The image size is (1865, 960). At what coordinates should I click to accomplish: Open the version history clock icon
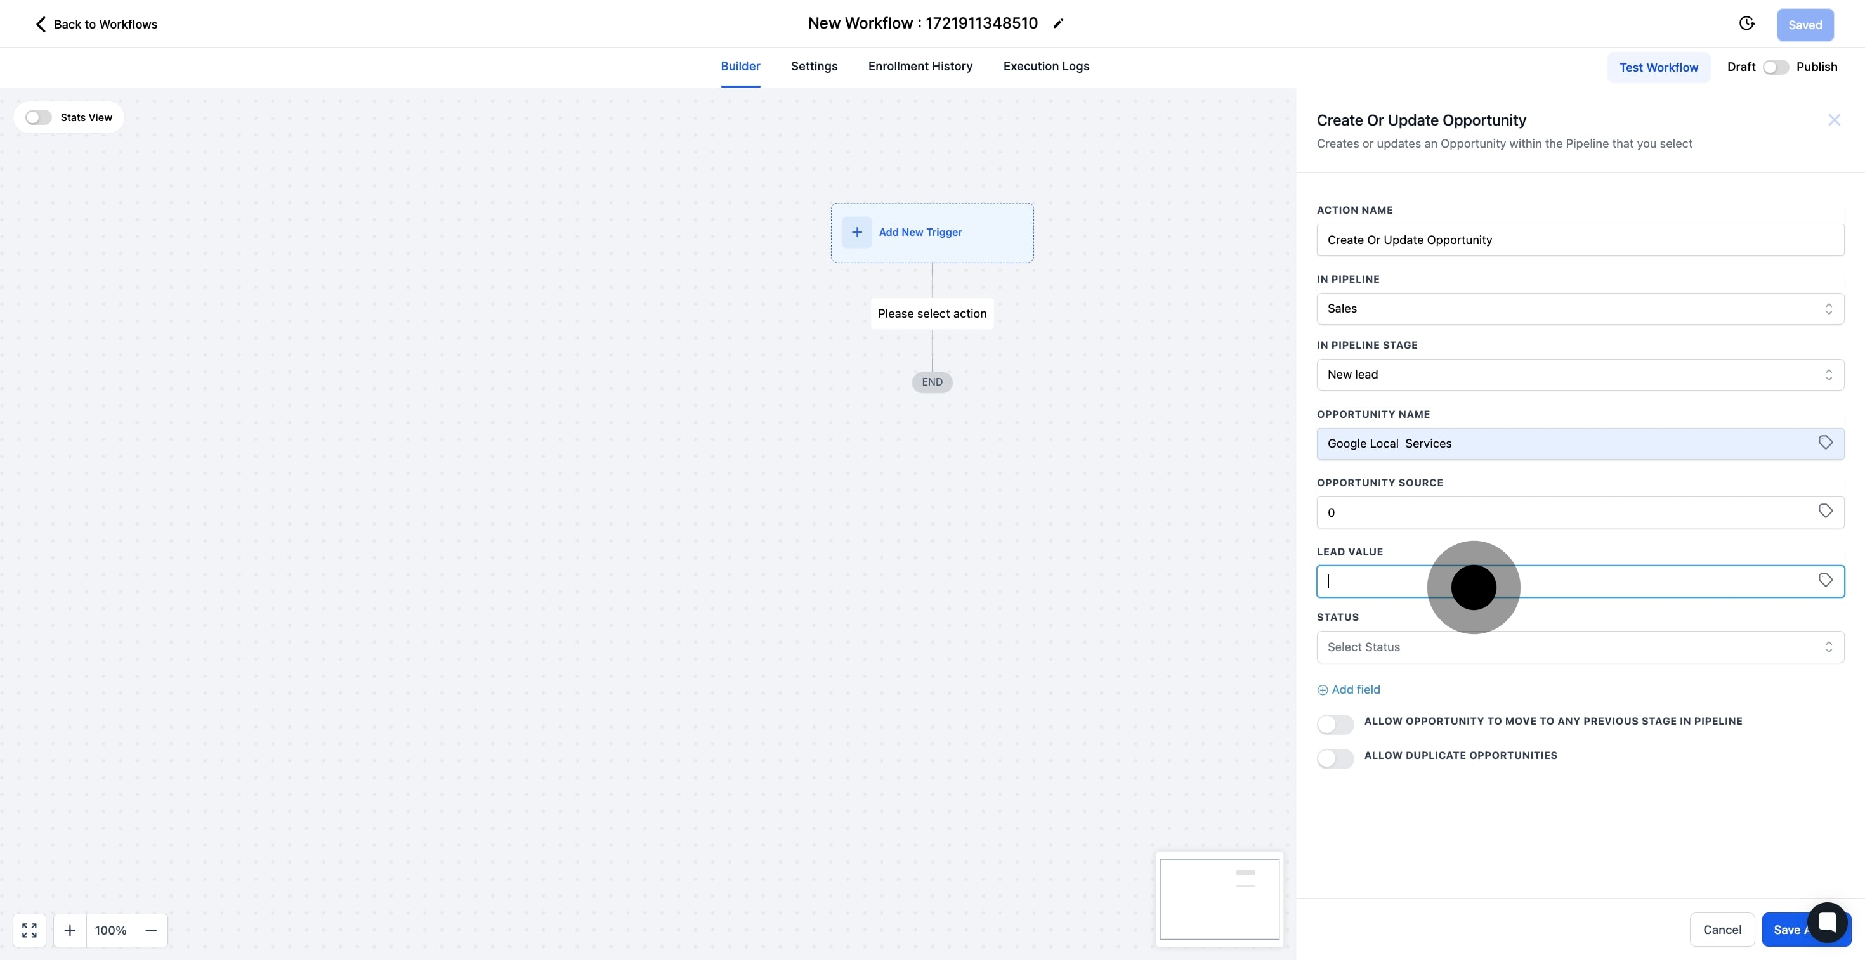[x=1746, y=24]
